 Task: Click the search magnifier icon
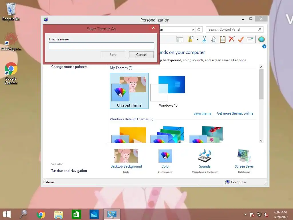pyautogui.click(x=260, y=30)
